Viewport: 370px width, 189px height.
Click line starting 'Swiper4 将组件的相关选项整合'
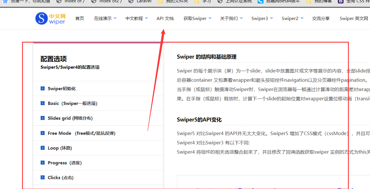[x=273, y=152]
